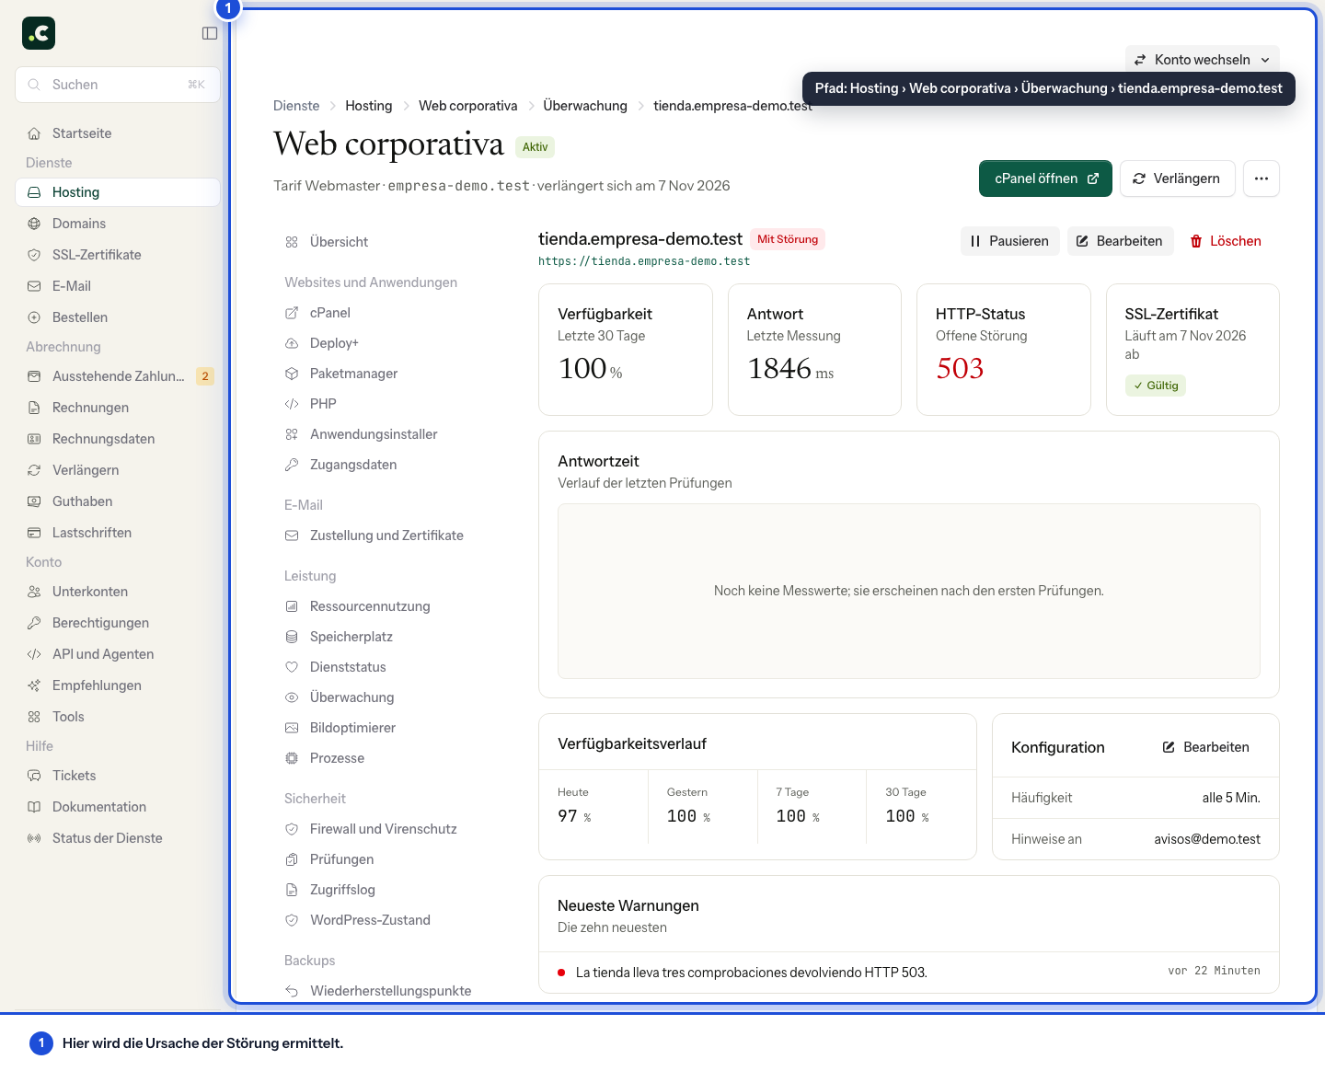
Task: Delete the monitor with Löschen
Action: [1226, 241]
